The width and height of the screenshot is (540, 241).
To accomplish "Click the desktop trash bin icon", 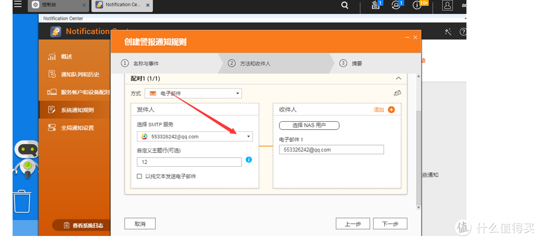I will tap(22, 202).
